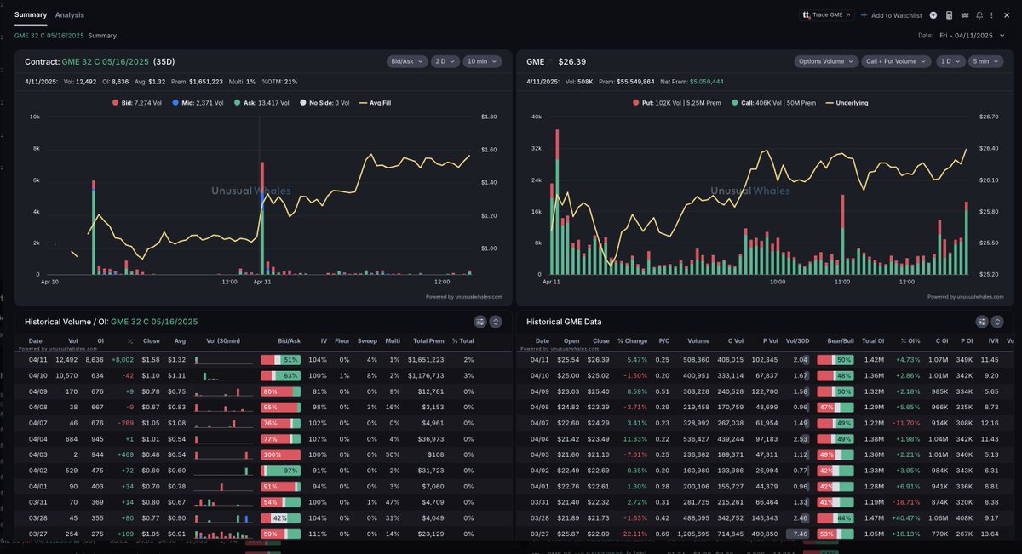Sort by IVR column header
Image resolution: width=1022 pixels, height=554 pixels.
(x=992, y=340)
